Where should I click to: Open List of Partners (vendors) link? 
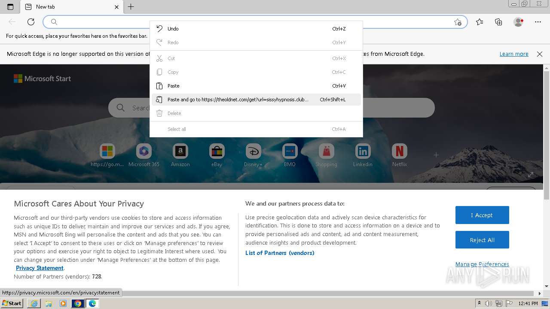pos(280,253)
